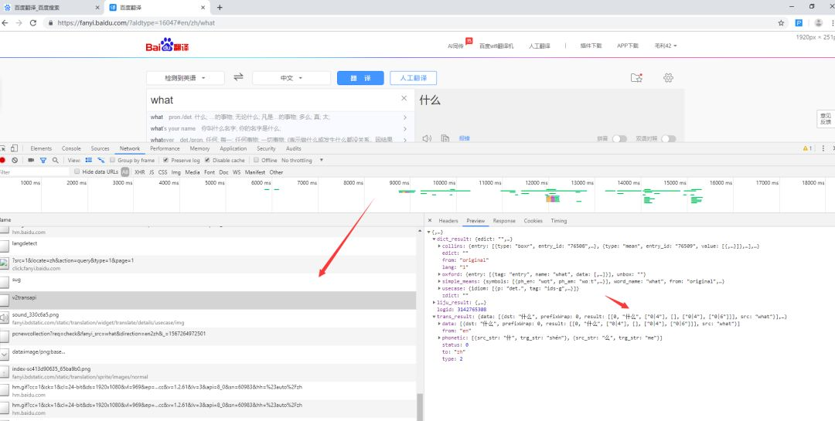Screen dimensions: 835x421
Task: Open a new browser tab with plus
Action: pyautogui.click(x=220, y=8)
